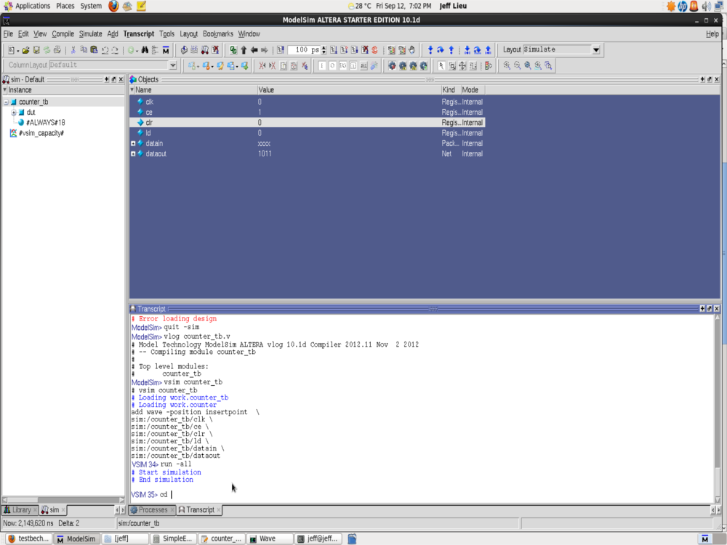The width and height of the screenshot is (727, 545).
Task: Open the Simulate menu
Action: coord(90,34)
